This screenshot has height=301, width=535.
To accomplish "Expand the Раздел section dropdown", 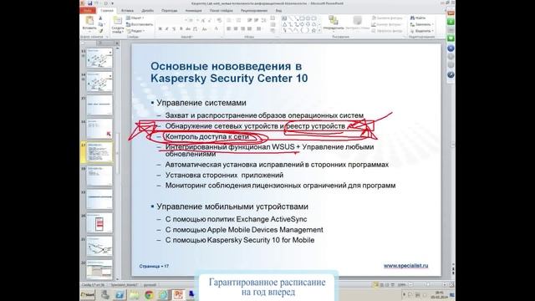I will [x=135, y=31].
